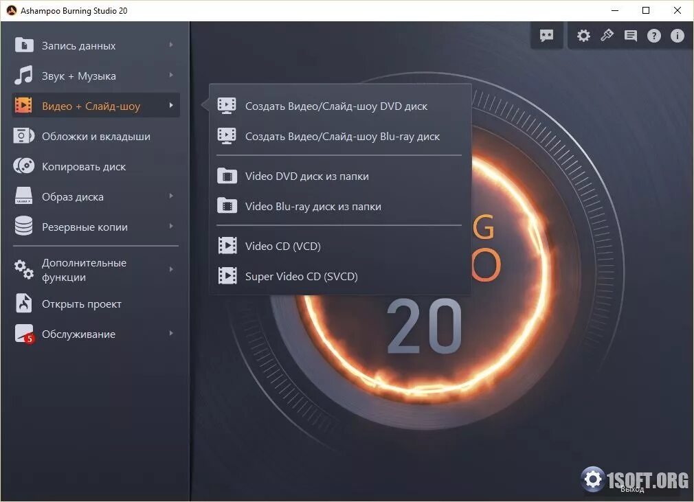694x502 pixels.
Task: Expand the Запись данных submenu arrow
Action: click(171, 45)
